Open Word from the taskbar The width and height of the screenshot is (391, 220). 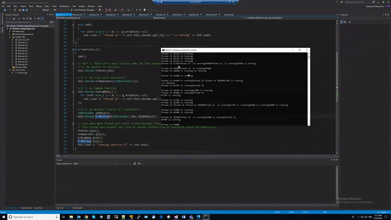tap(183, 217)
